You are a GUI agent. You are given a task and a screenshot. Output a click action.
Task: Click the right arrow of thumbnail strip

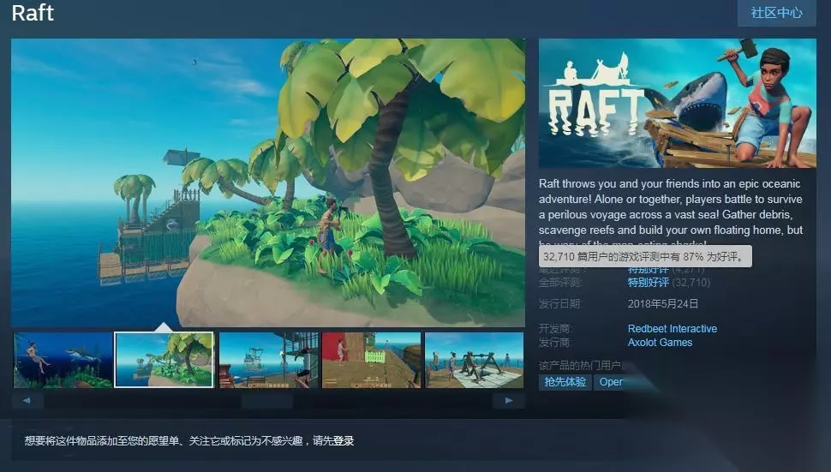point(509,401)
